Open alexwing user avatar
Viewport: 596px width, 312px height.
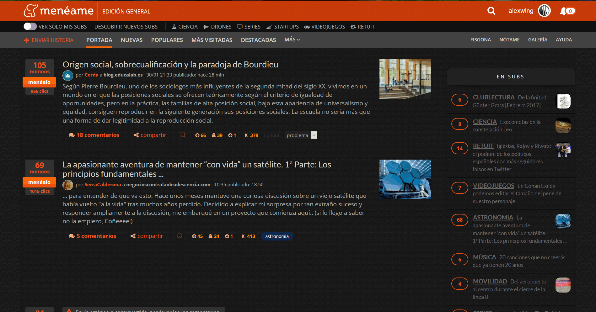[x=544, y=11]
